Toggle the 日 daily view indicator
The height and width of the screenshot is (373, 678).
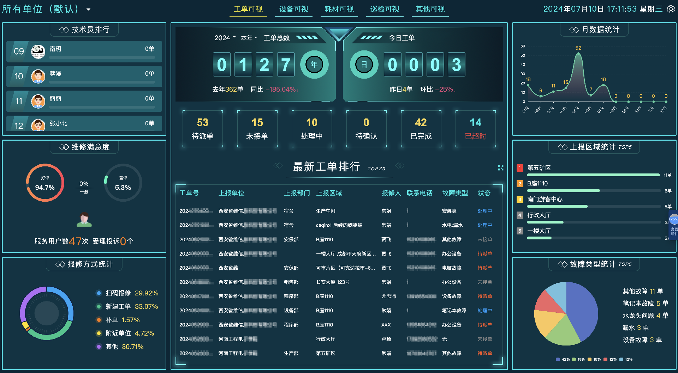364,65
